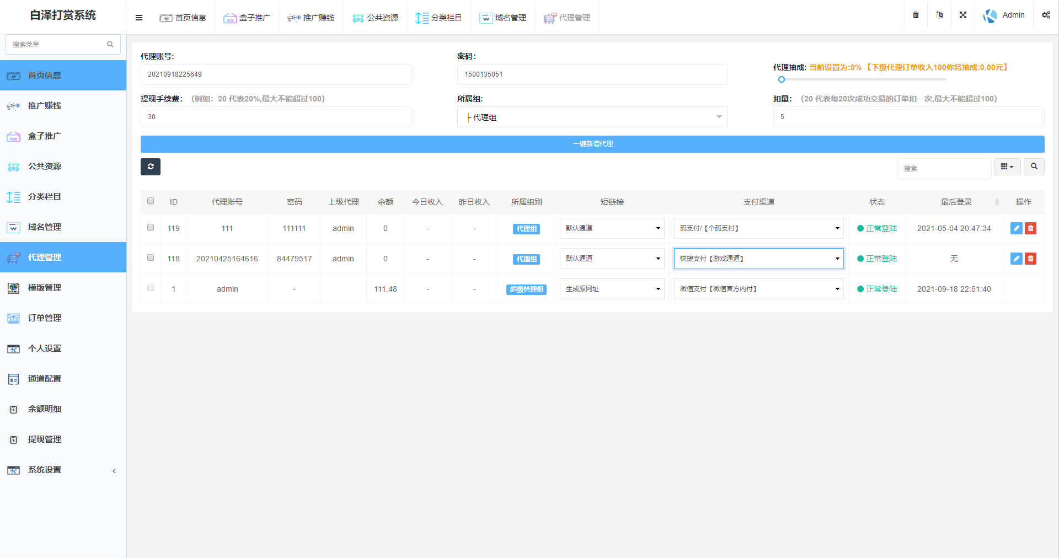This screenshot has height=558, width=1059.
Task: Click the edit button on row ID 118
Action: coord(1016,258)
